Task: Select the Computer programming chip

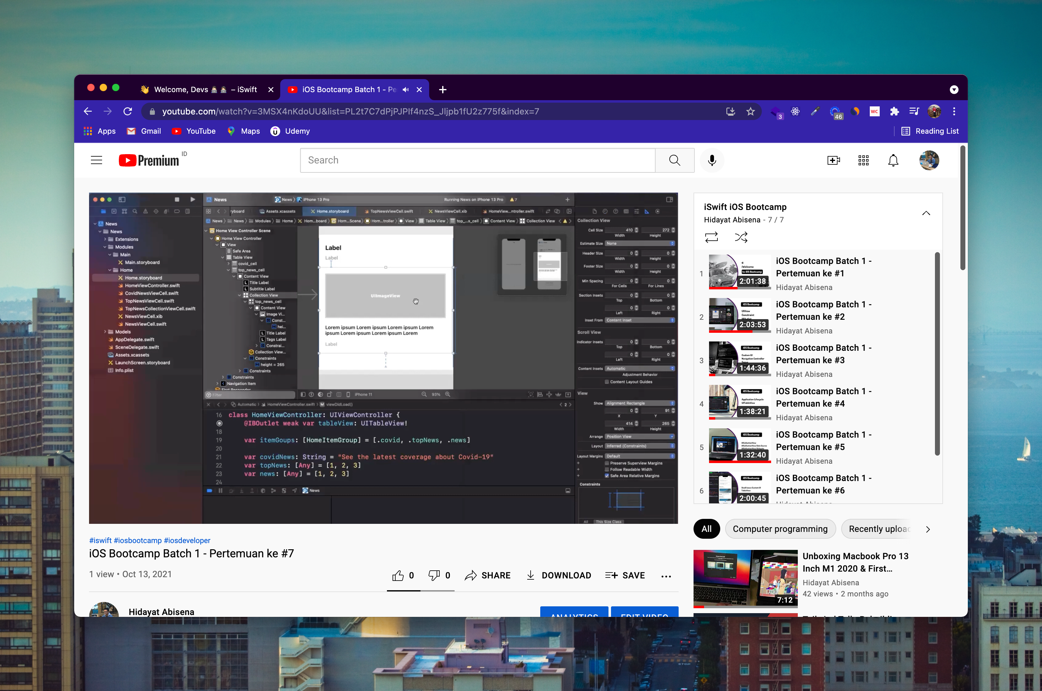Action: coord(780,529)
